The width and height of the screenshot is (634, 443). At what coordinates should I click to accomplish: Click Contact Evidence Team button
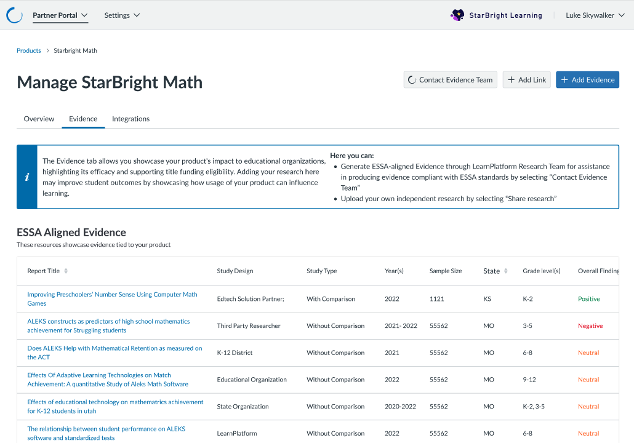(x=451, y=79)
